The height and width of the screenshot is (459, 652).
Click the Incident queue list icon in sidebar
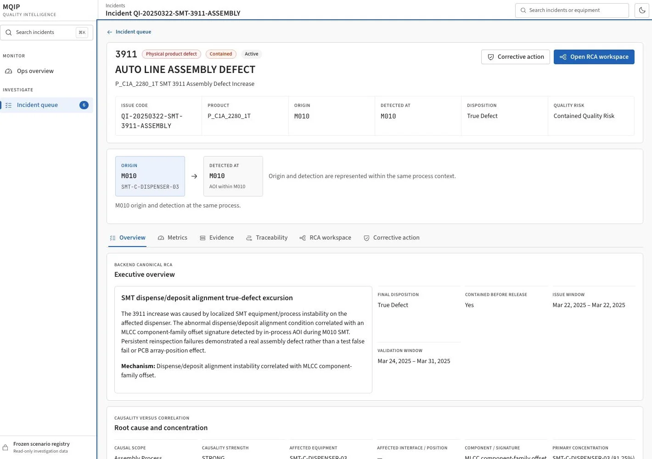[x=8, y=105]
